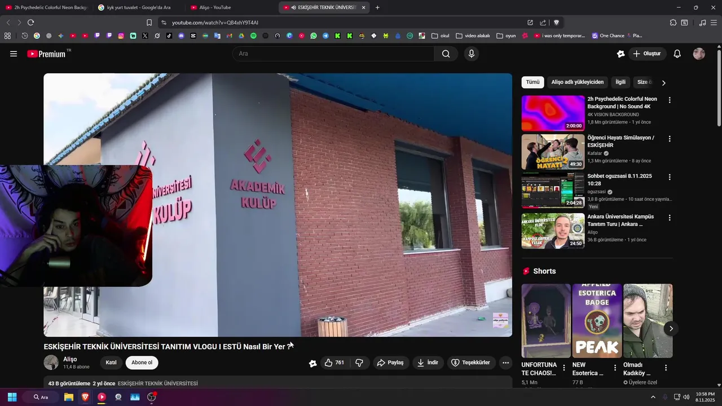Screen dimensions: 722x406
Task: Like the video with the thumbs-up button
Action: 334,363
